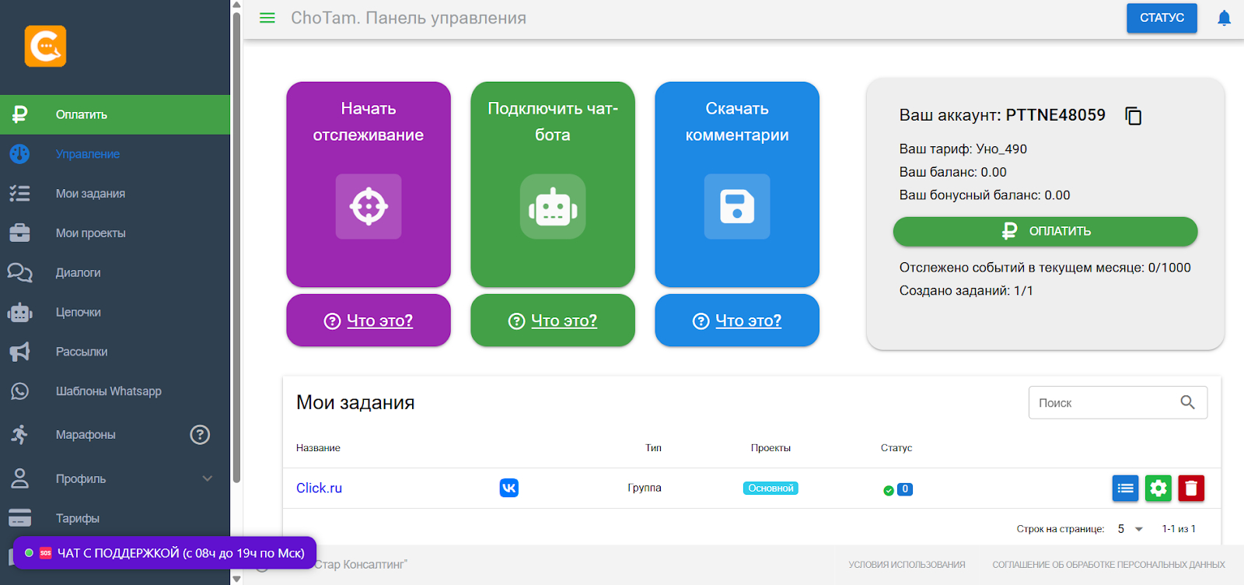This screenshot has height=585, width=1244.
Task: Open the Click.ru task link
Action: [x=319, y=488]
